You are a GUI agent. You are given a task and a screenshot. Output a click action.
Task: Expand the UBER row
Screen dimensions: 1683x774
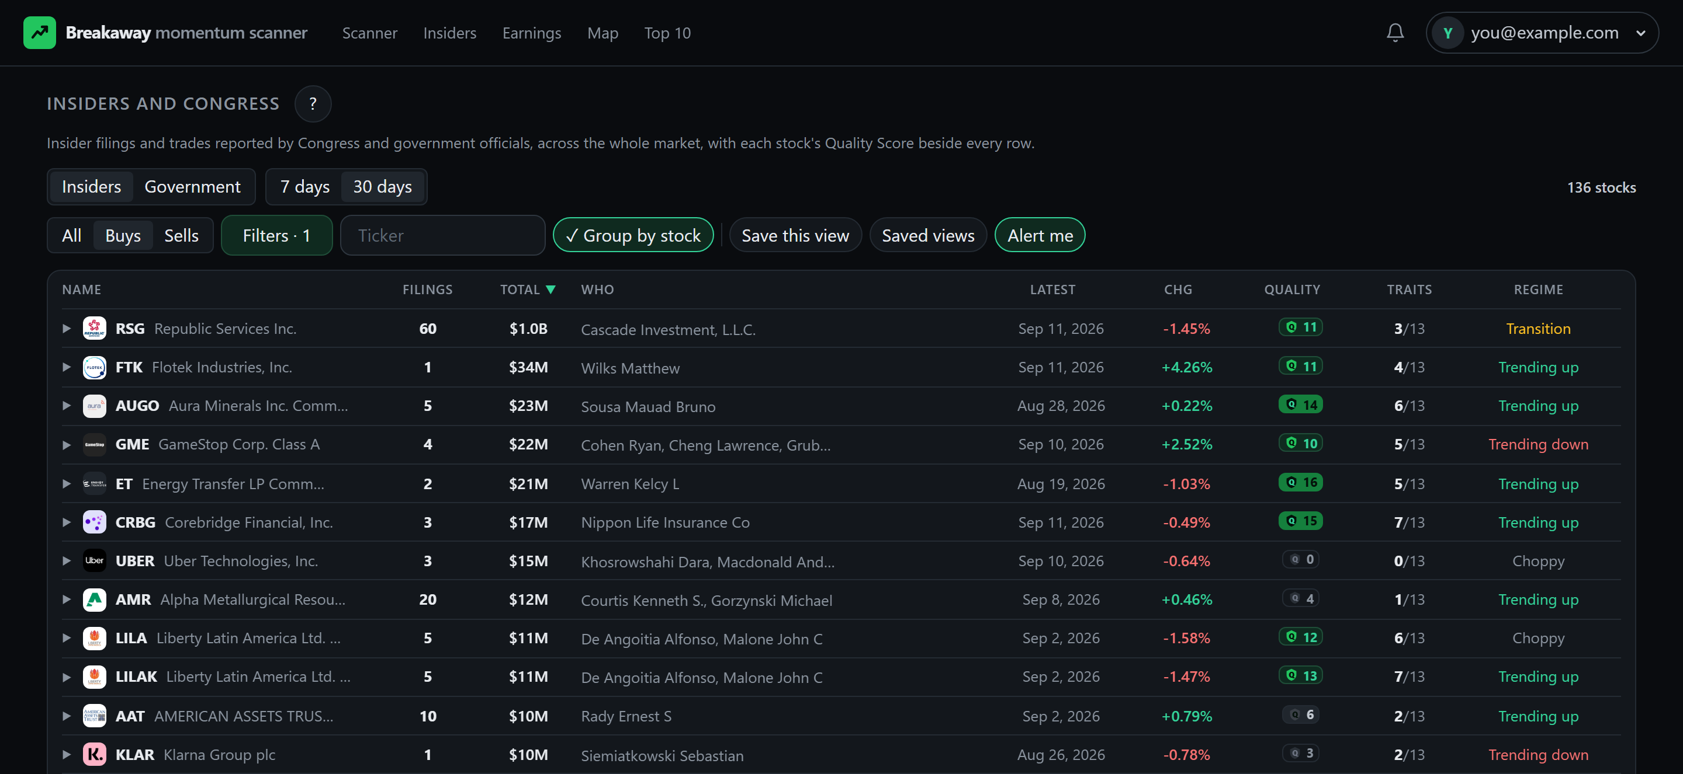(x=66, y=560)
